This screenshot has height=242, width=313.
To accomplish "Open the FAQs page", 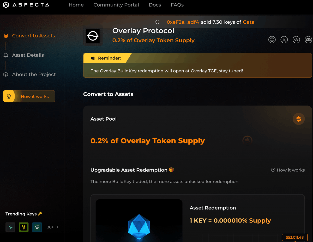I will [177, 5].
